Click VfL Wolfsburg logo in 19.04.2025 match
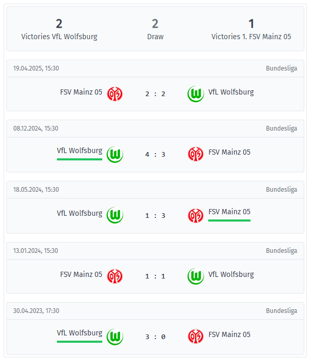Screen dimensions: 310x360 196,94
